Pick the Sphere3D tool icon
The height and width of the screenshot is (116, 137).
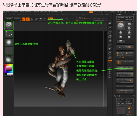[x=129, y=113]
